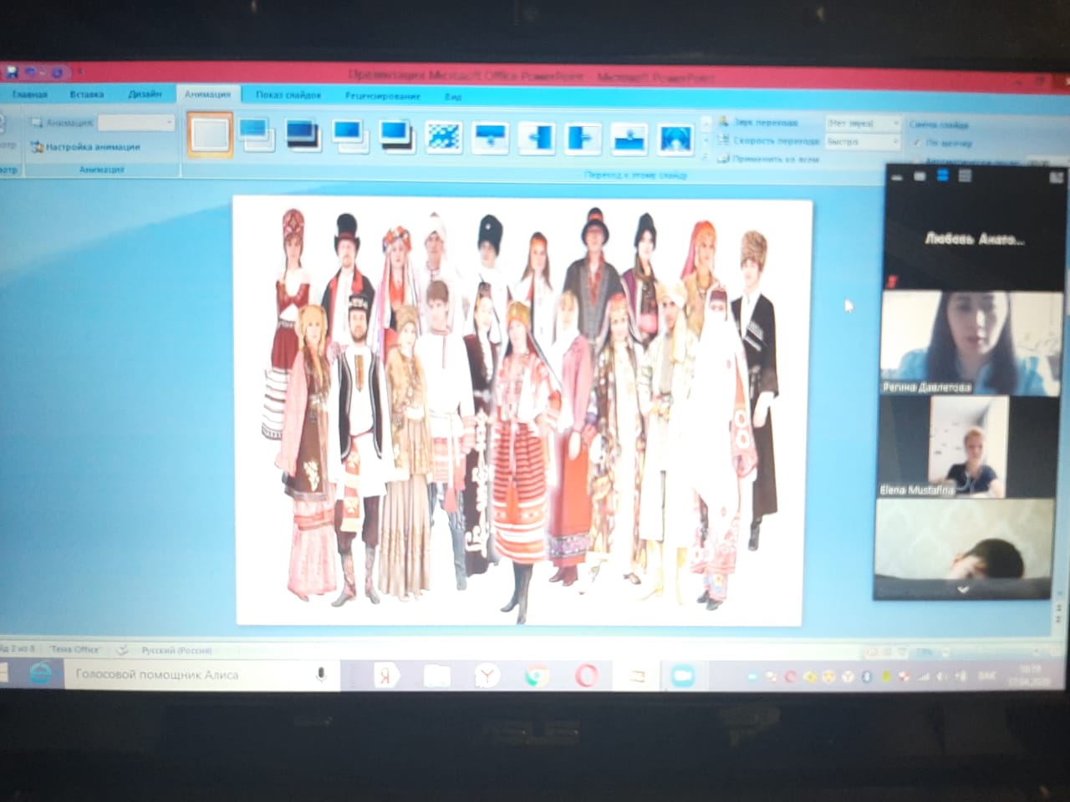This screenshot has width=1070, height=802.
Task: Click the 'Настройка анимации' custom animation button
Action: coord(85,147)
